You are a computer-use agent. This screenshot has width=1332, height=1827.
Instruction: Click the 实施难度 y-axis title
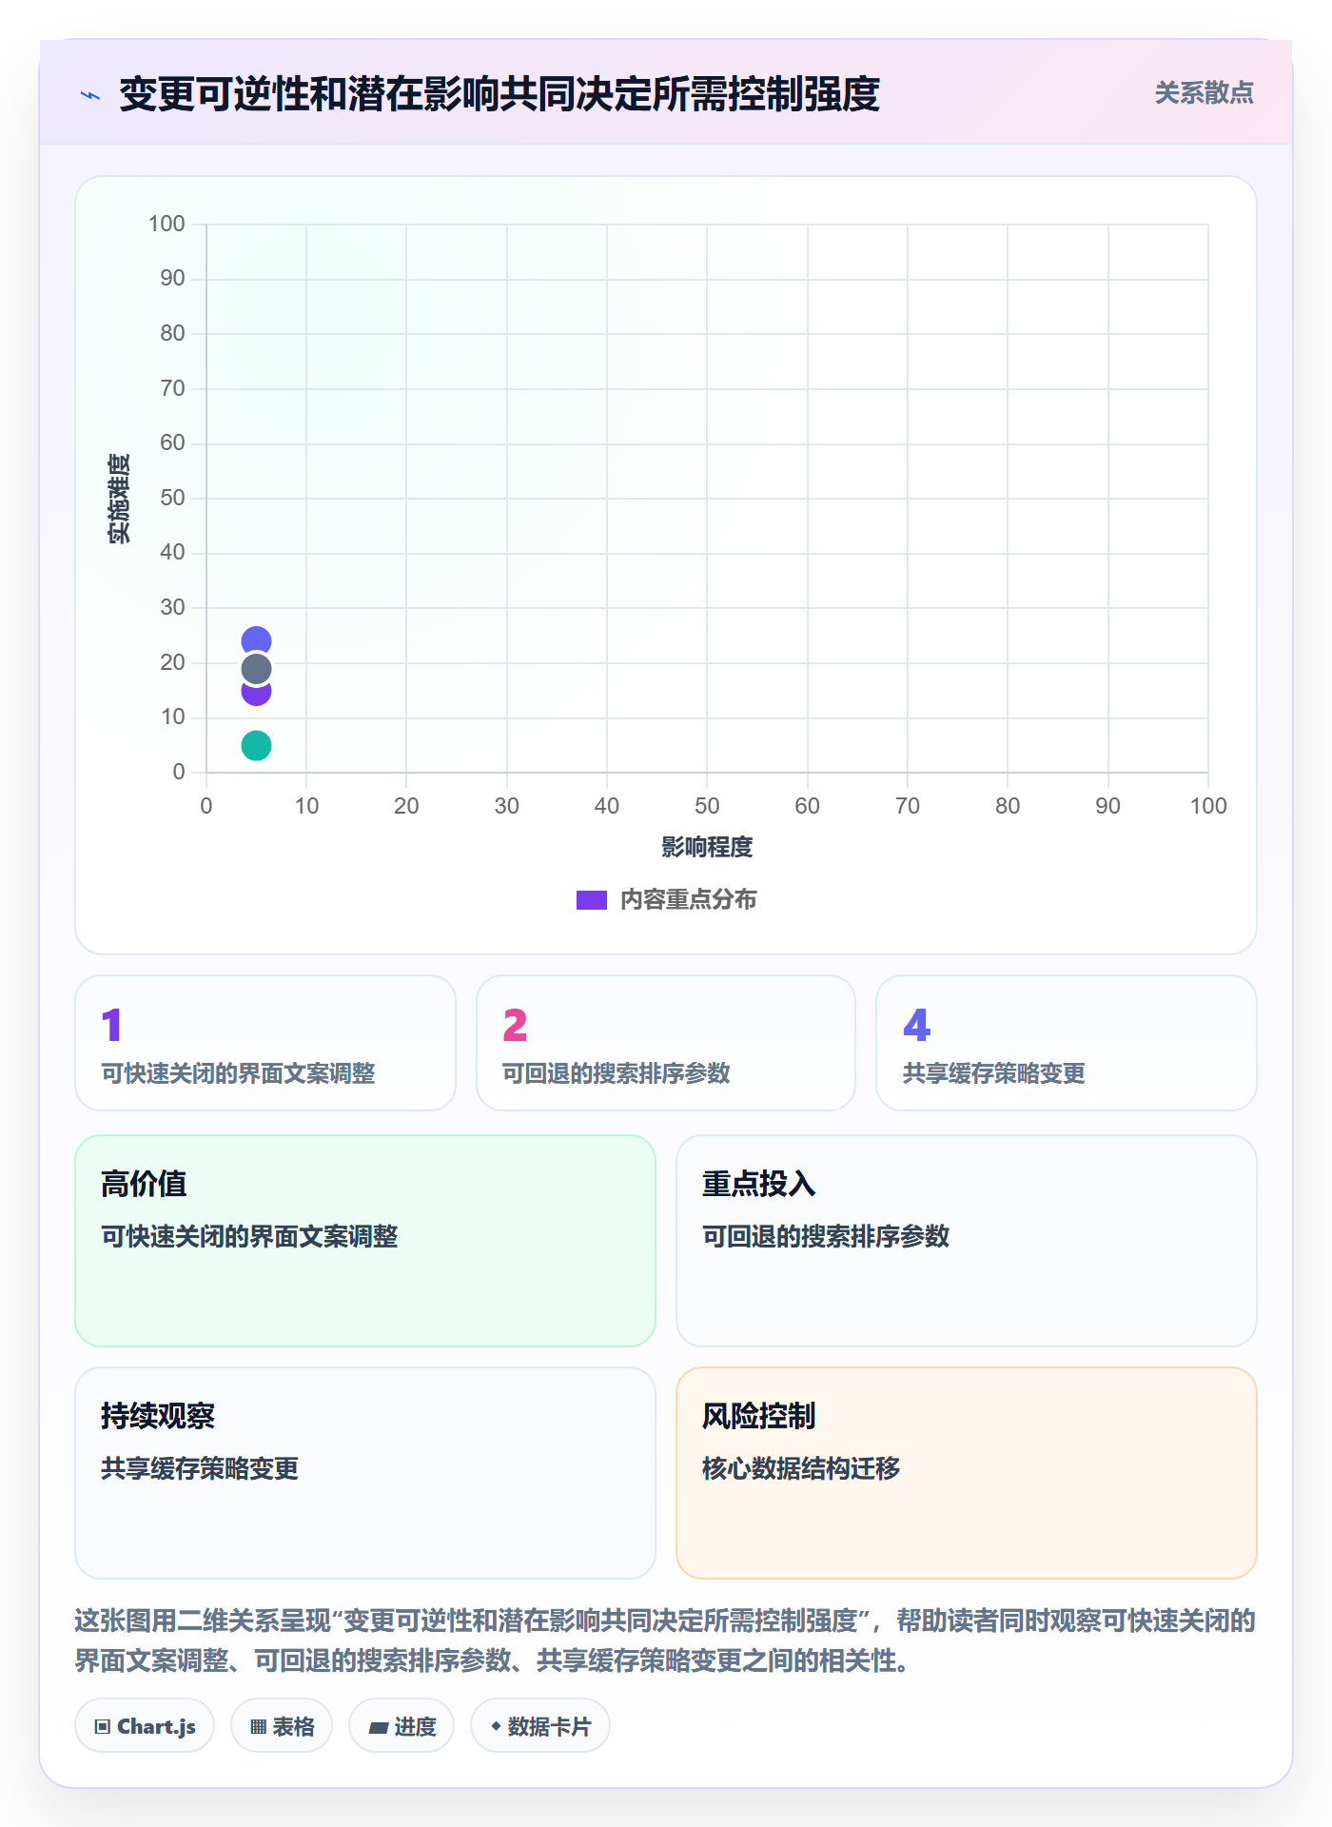118,499
